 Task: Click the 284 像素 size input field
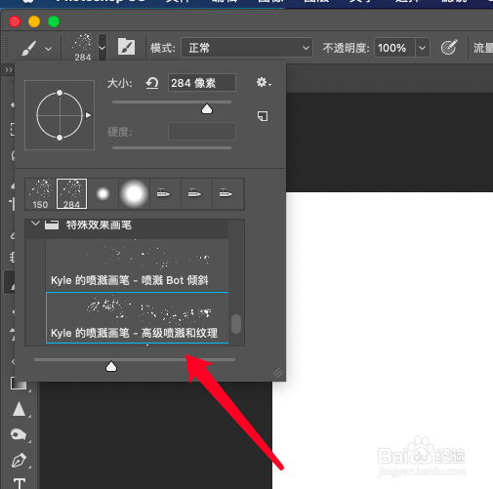coord(202,83)
